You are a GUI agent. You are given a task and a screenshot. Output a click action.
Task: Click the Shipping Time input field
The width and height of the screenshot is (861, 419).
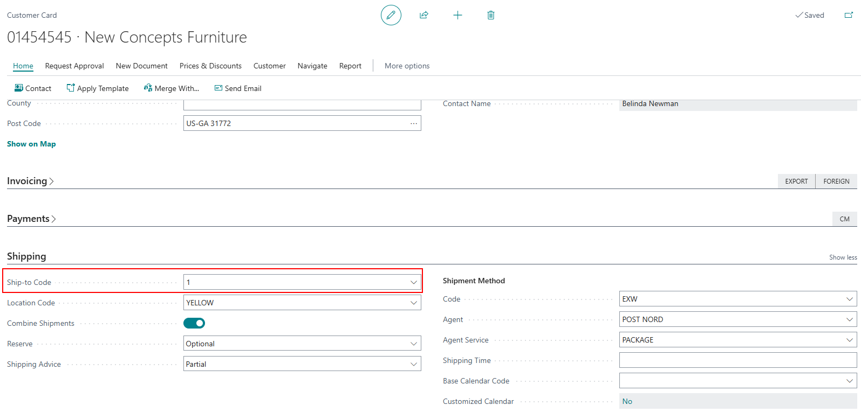point(738,360)
